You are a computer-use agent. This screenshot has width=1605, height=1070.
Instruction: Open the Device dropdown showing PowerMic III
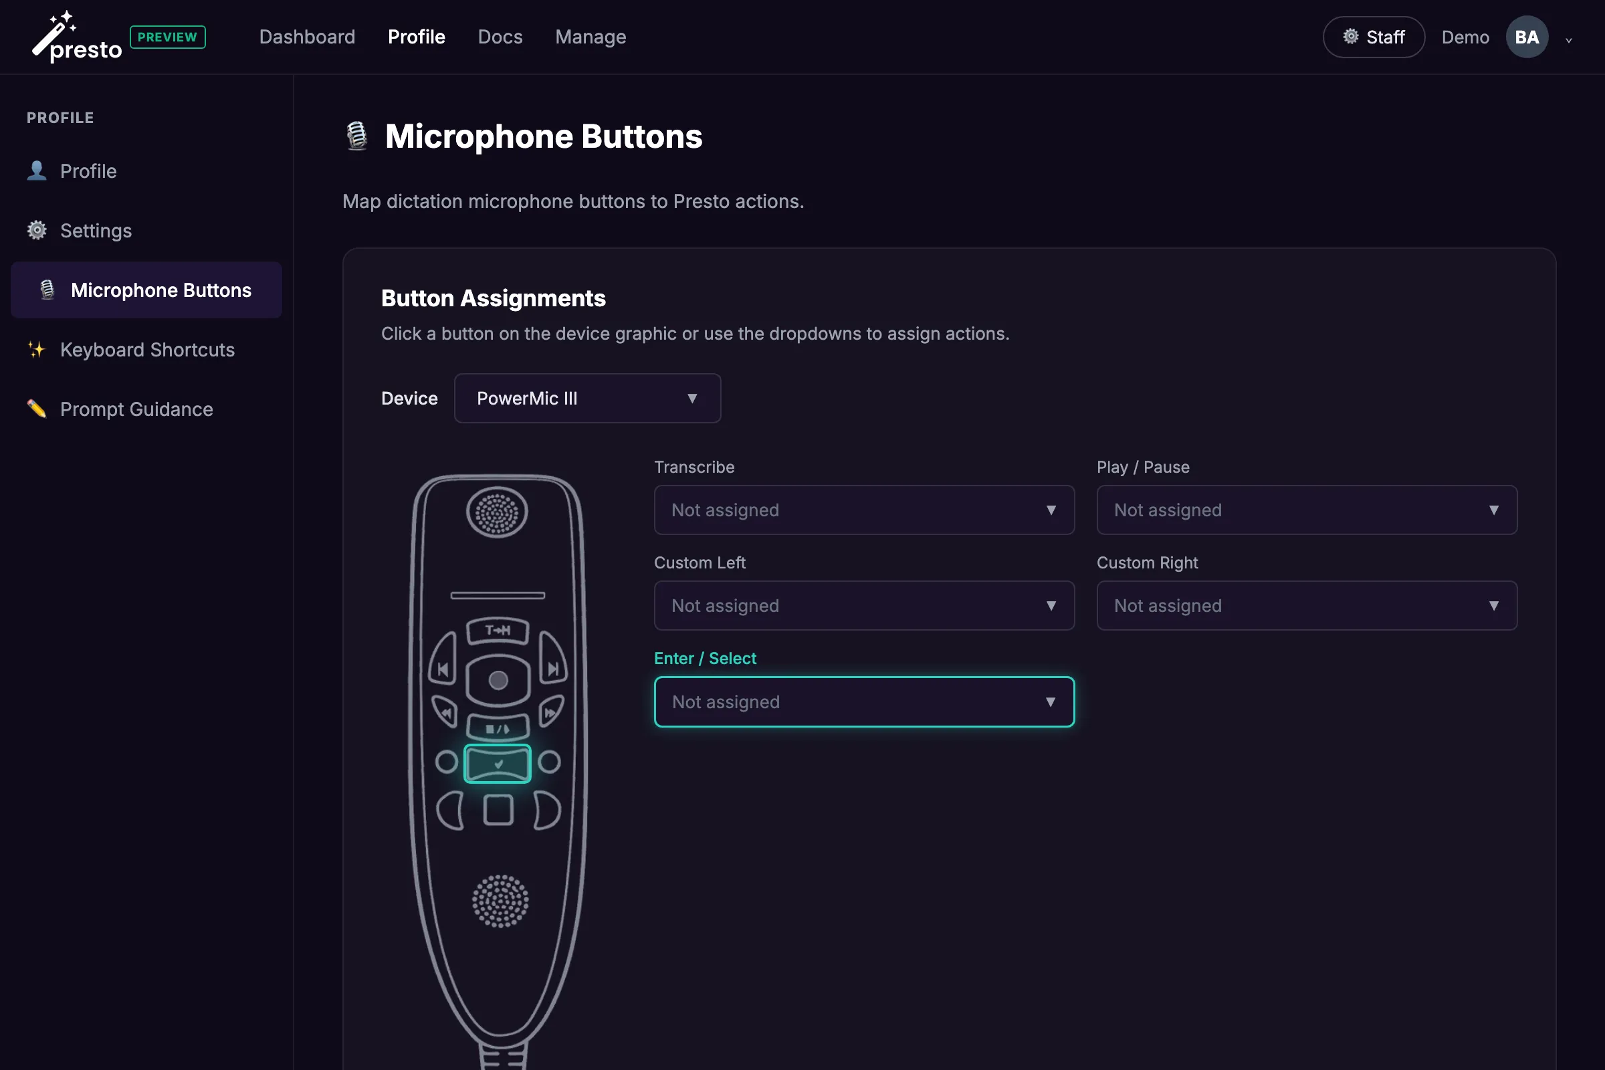[586, 398]
